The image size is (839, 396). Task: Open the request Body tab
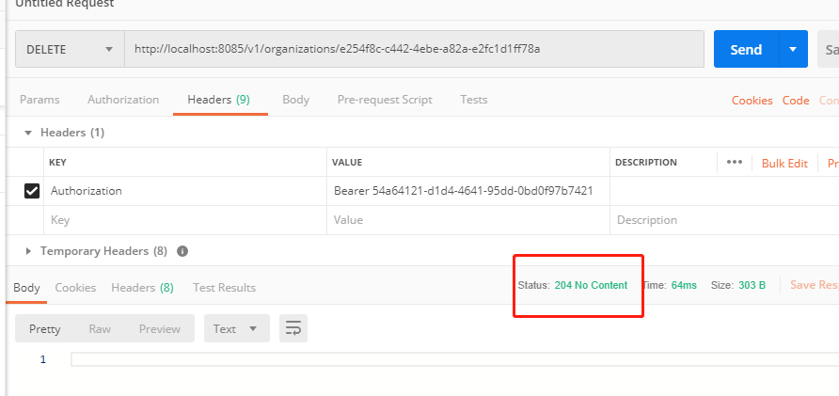(x=296, y=100)
